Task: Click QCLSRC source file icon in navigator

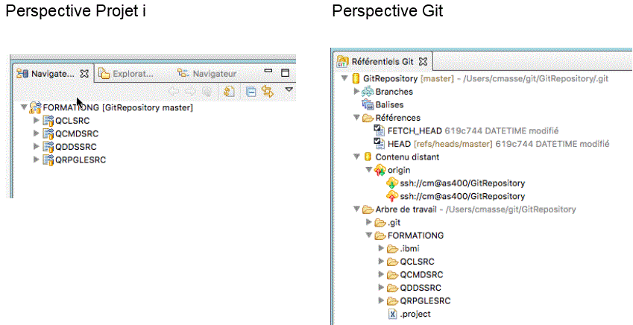Action: pyautogui.click(x=48, y=121)
